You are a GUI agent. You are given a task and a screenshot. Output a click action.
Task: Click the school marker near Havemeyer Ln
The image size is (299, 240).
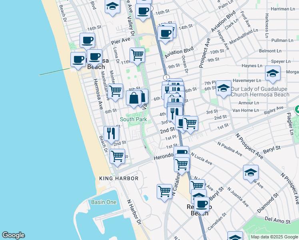click(x=272, y=73)
